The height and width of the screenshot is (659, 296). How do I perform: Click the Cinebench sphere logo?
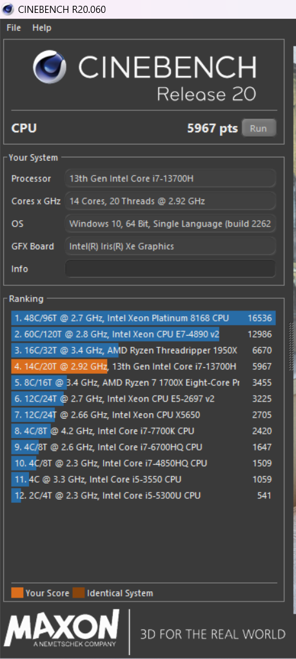[x=50, y=66]
